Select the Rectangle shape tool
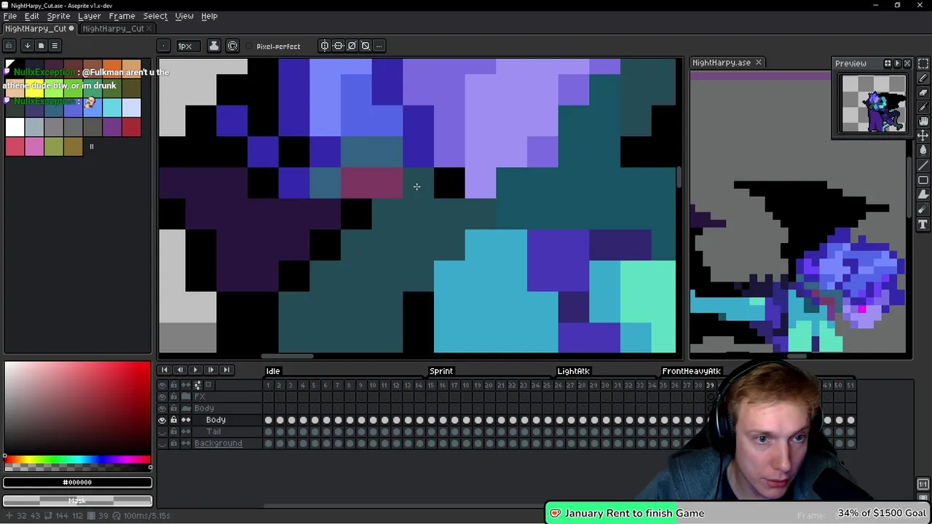Viewport: 932px width, 524px height. tap(923, 180)
